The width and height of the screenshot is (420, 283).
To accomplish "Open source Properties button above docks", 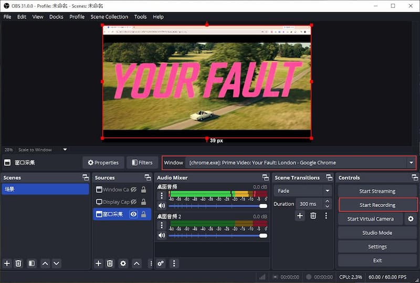I will pos(103,162).
